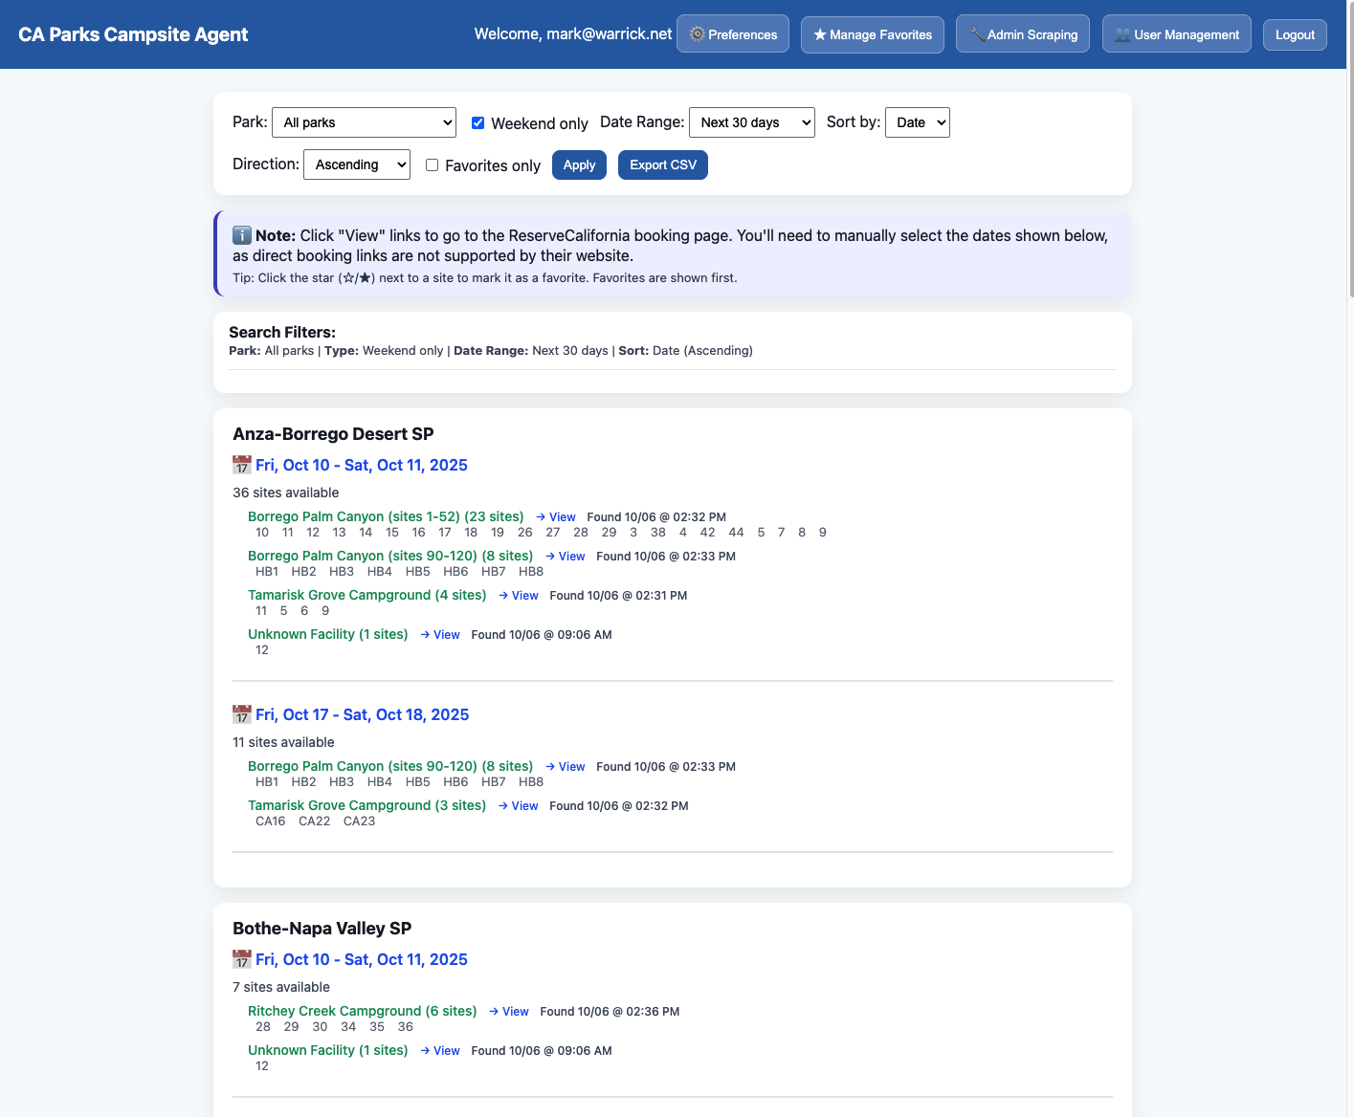Click the gear icon in Preferences
The height and width of the screenshot is (1117, 1354).
pyautogui.click(x=697, y=34)
